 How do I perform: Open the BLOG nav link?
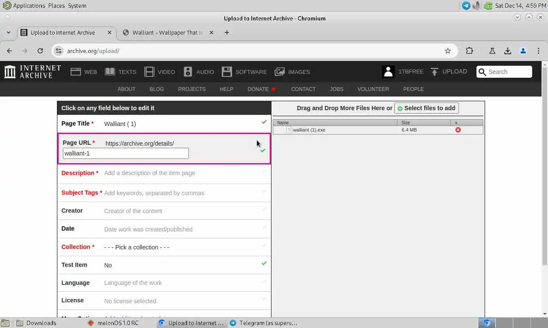(x=157, y=89)
